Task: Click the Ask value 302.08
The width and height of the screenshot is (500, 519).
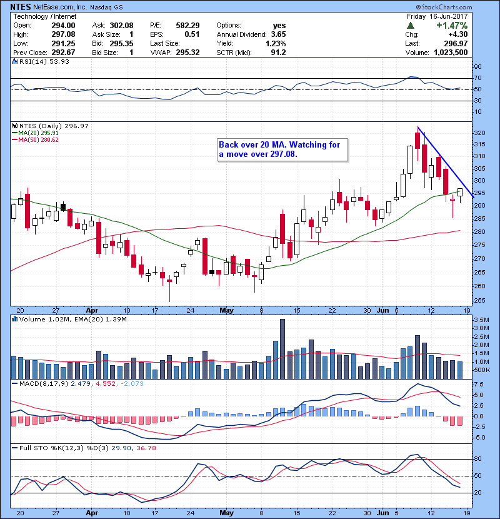Action: coord(121,26)
